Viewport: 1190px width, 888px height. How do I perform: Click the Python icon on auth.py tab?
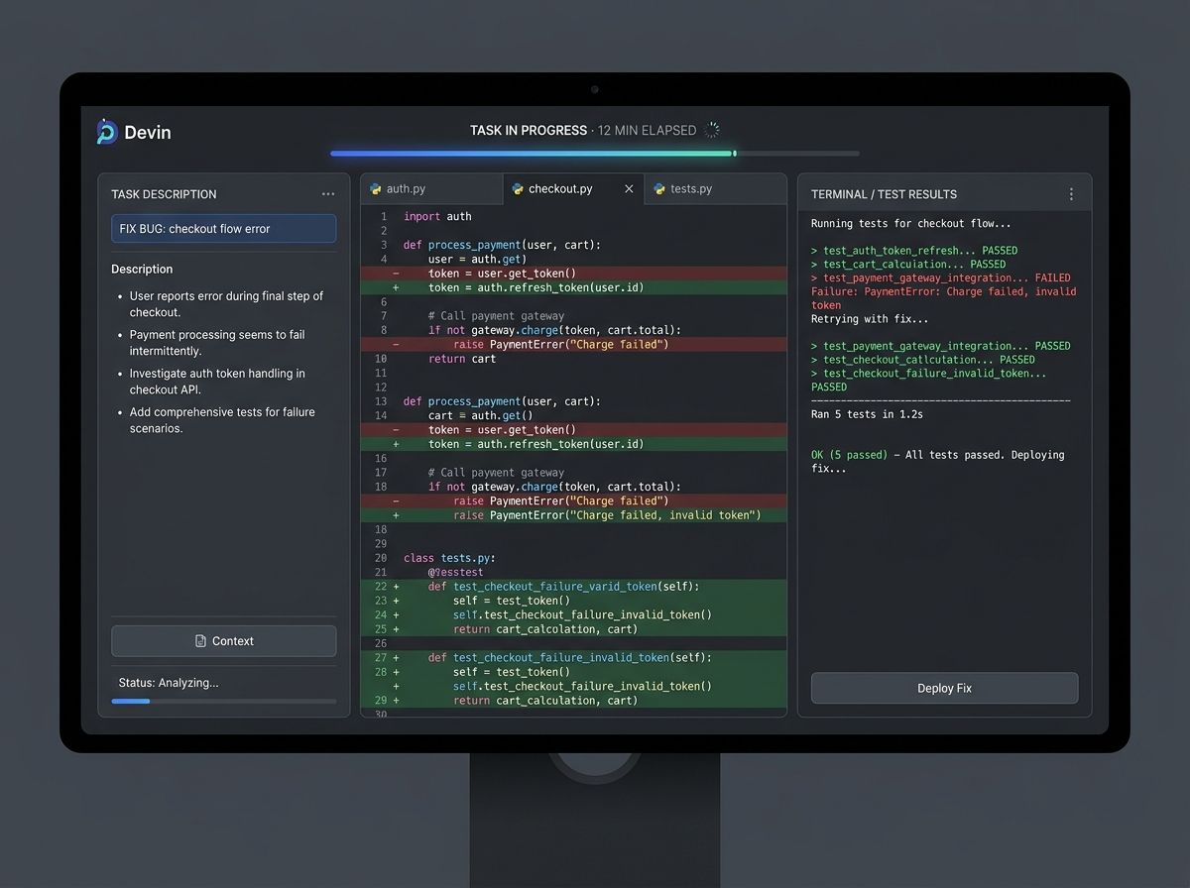tap(376, 188)
